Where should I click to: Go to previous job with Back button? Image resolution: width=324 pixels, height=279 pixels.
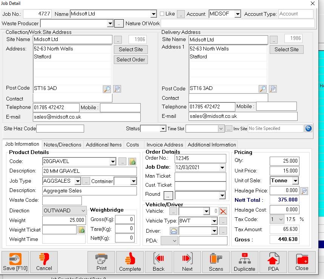coord(158,262)
